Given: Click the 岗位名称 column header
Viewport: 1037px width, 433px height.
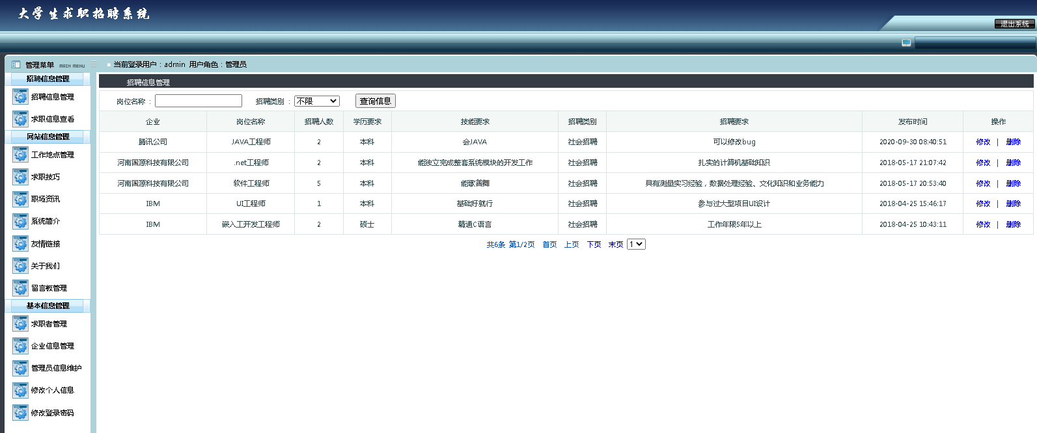Looking at the screenshot, I should tap(251, 122).
